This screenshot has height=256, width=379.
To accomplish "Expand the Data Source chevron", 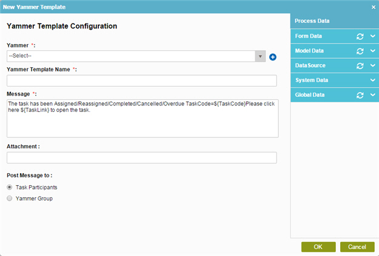I will point(373,65).
